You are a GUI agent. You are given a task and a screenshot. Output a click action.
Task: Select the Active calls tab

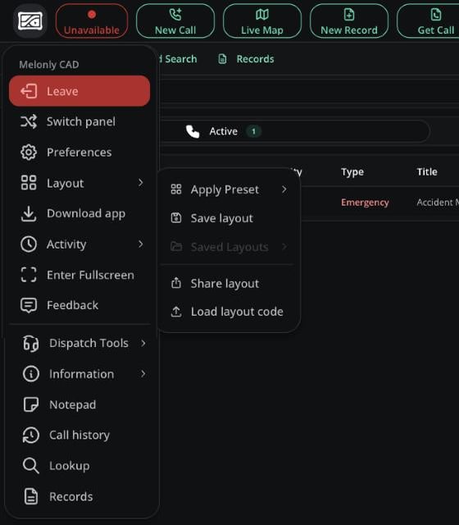point(224,131)
